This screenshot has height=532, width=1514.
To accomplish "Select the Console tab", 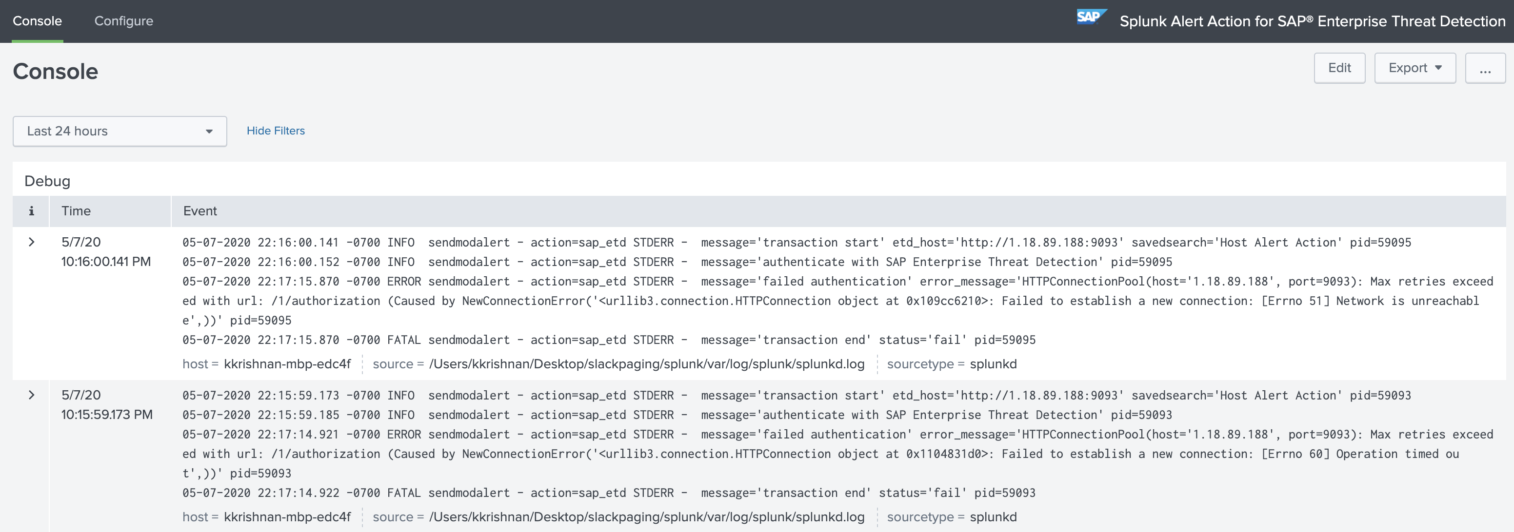I will 38,20.
